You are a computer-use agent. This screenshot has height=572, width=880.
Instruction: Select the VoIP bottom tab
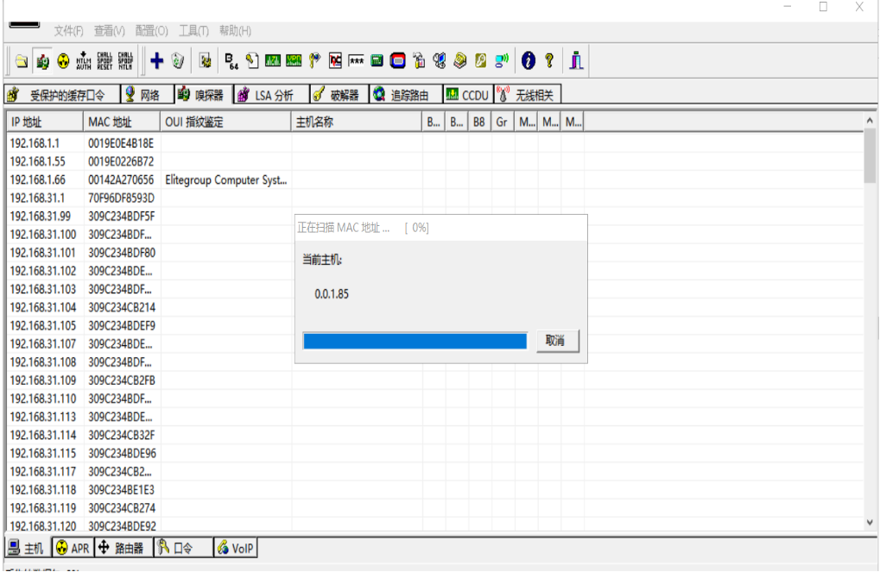236,548
